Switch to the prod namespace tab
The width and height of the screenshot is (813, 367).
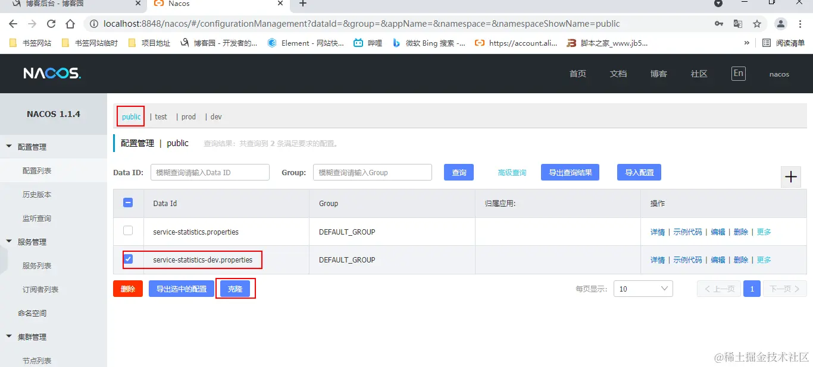point(189,116)
